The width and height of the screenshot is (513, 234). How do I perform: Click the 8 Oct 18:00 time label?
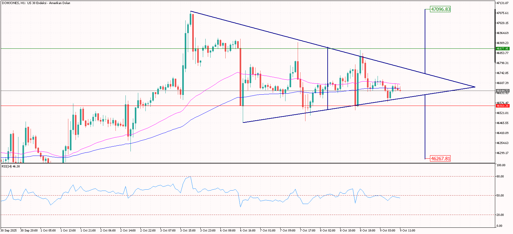(368, 231)
